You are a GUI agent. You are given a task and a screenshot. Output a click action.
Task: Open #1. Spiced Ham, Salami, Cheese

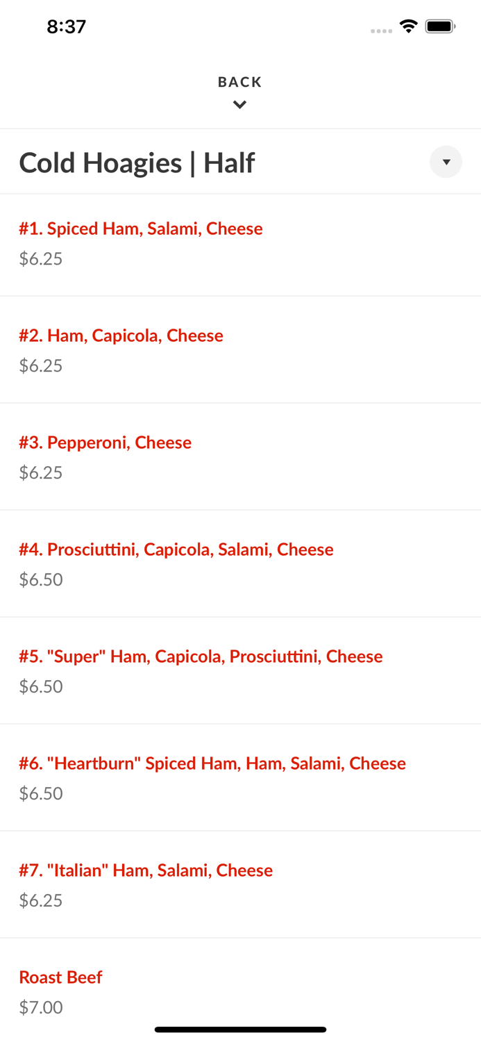tap(141, 229)
